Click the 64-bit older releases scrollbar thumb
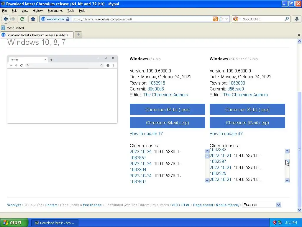 207,155
